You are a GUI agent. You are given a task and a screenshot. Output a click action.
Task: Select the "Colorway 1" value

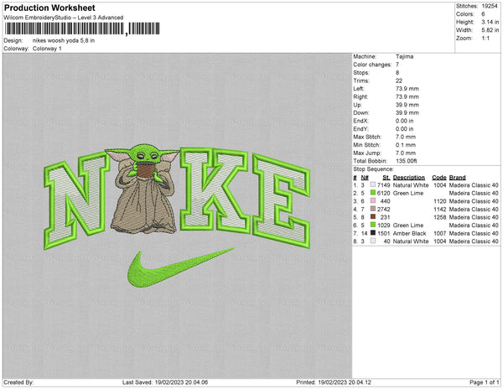47,49
